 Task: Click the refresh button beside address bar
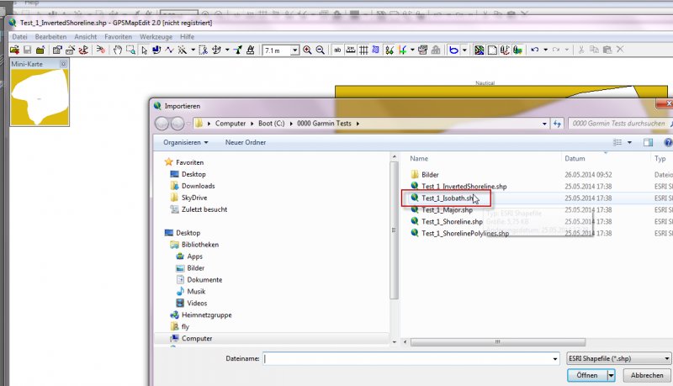point(556,124)
